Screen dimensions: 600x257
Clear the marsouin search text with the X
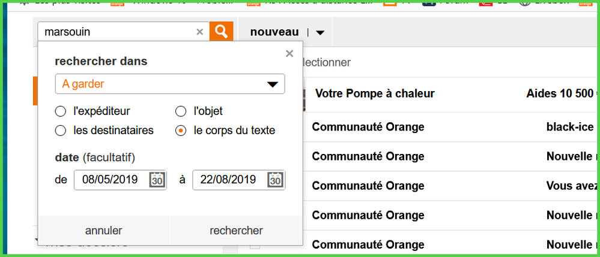200,32
